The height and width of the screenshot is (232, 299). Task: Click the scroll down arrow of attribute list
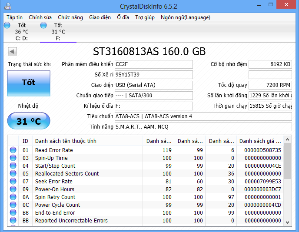pos(287,222)
